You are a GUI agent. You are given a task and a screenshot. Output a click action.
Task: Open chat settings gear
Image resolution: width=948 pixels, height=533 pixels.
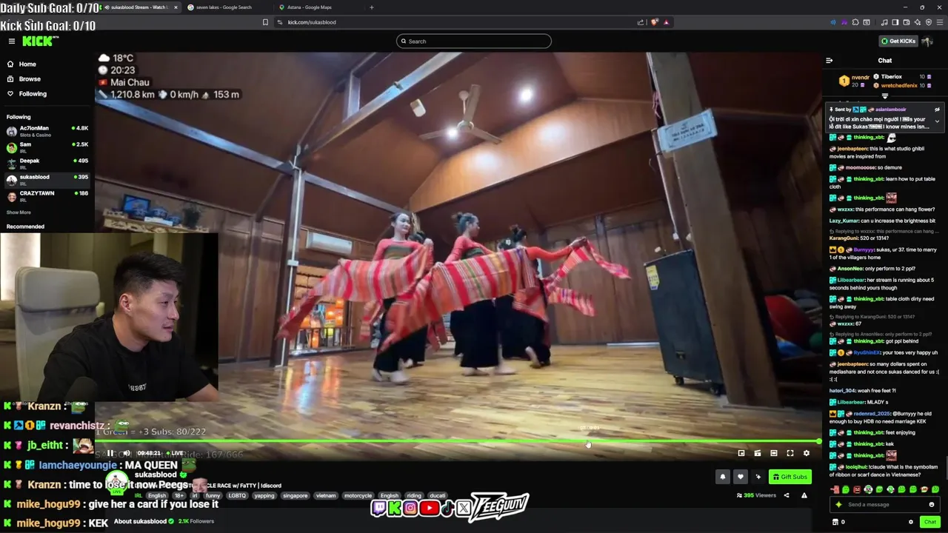point(911,522)
